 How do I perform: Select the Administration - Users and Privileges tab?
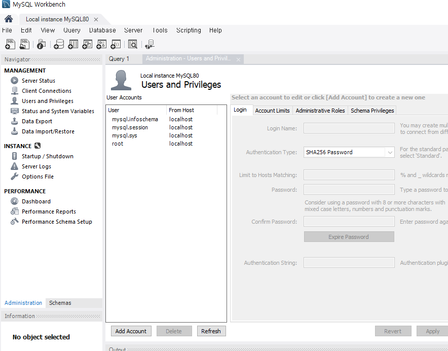point(189,59)
